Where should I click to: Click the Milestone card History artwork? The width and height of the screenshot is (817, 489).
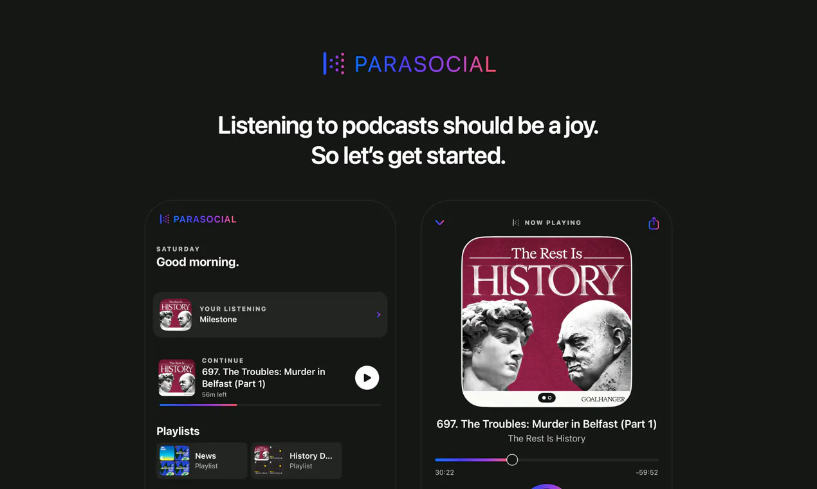[176, 315]
